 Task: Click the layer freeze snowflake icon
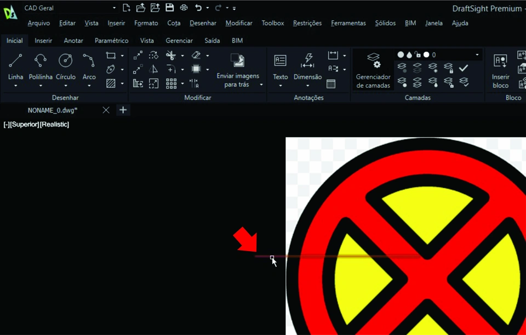pos(433,67)
